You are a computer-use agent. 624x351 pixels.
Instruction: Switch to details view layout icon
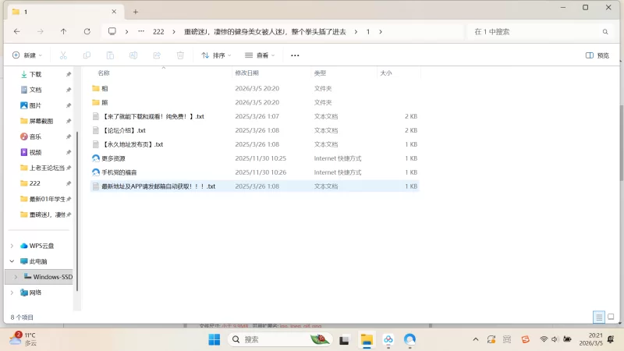tap(598, 317)
